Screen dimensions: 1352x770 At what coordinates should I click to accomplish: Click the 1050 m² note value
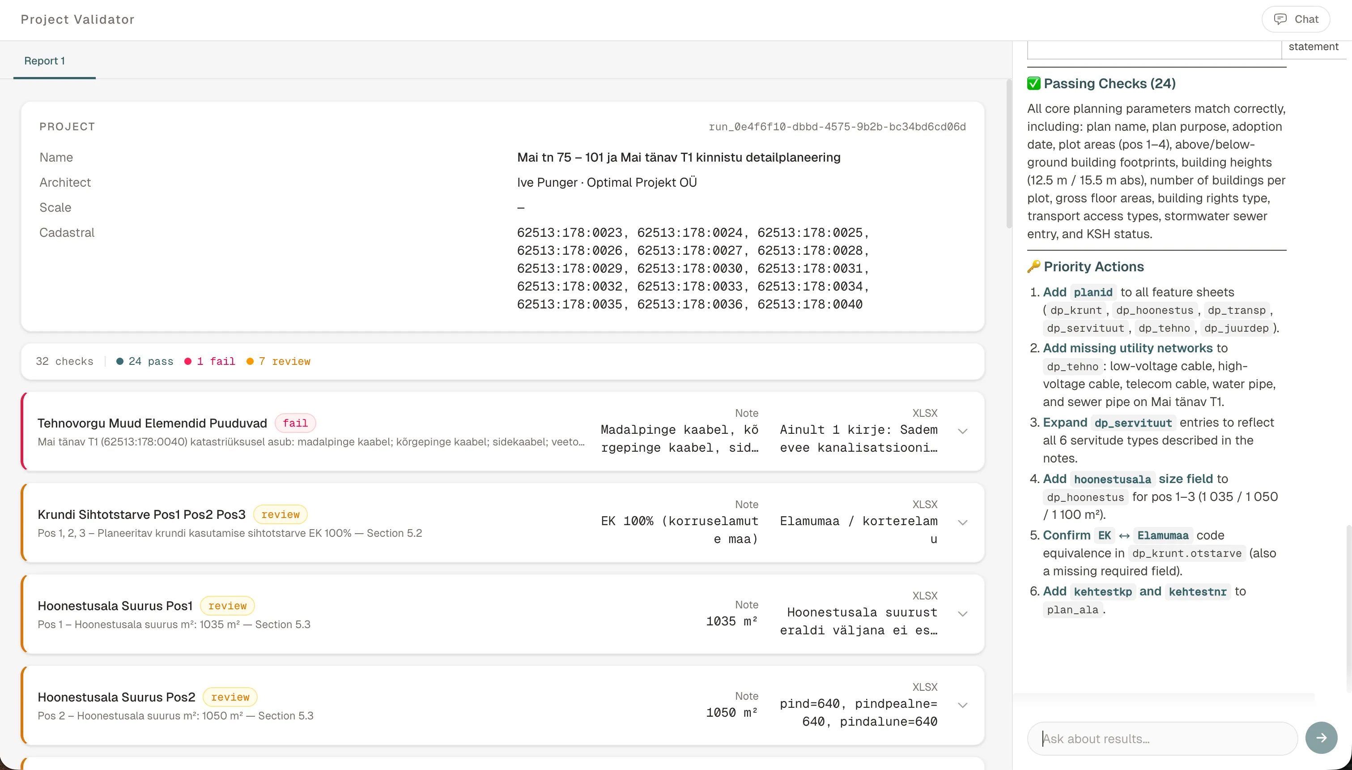coord(732,713)
